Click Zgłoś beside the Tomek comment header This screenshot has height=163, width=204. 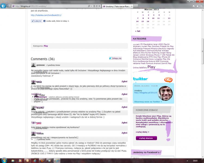124,133
